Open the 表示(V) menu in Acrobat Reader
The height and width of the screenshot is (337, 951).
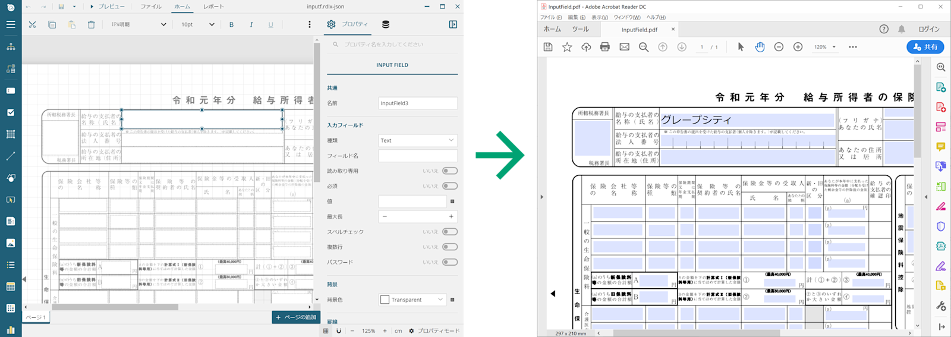[x=600, y=17]
